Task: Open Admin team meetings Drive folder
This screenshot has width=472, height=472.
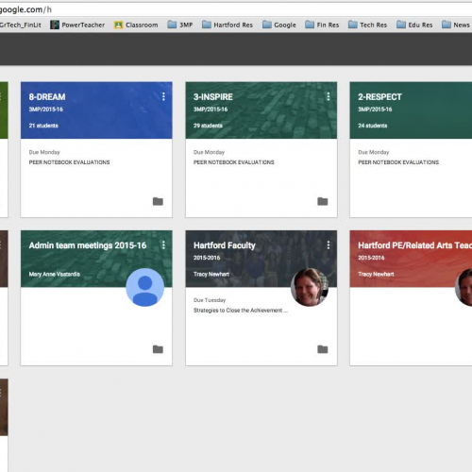Action: click(158, 349)
